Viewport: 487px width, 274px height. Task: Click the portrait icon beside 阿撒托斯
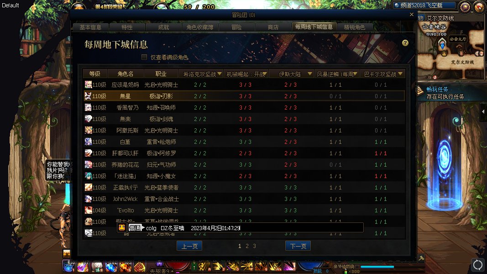tap(88, 130)
